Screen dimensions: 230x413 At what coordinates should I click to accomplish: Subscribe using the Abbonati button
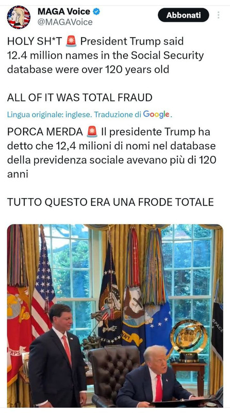pos(184,15)
